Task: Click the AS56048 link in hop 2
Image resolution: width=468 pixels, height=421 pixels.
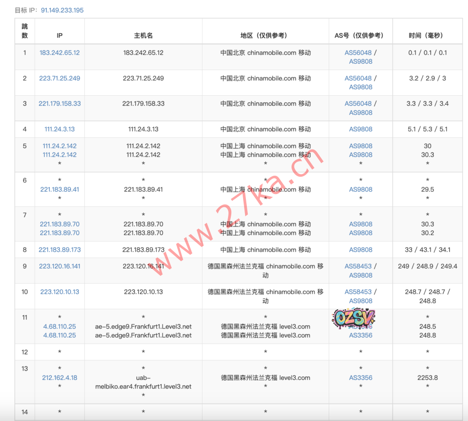Action: (358, 78)
